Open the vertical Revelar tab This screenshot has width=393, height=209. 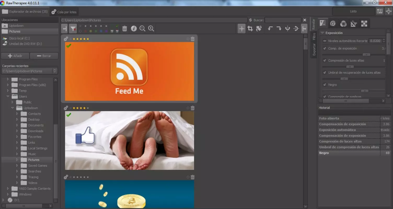[x=314, y=24]
